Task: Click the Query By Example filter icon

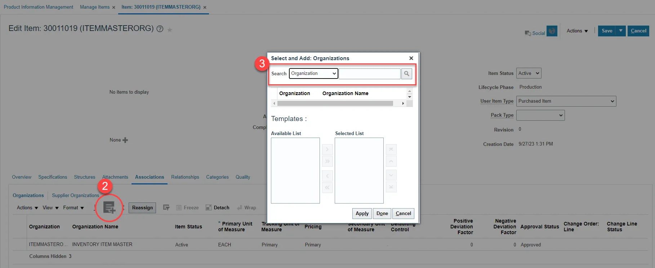Action: tap(166, 207)
